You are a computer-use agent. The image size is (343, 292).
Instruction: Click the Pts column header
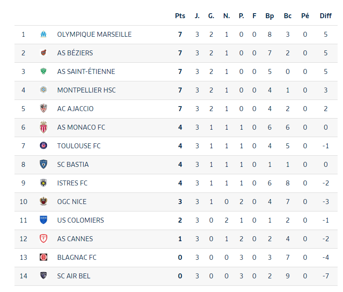point(180,16)
